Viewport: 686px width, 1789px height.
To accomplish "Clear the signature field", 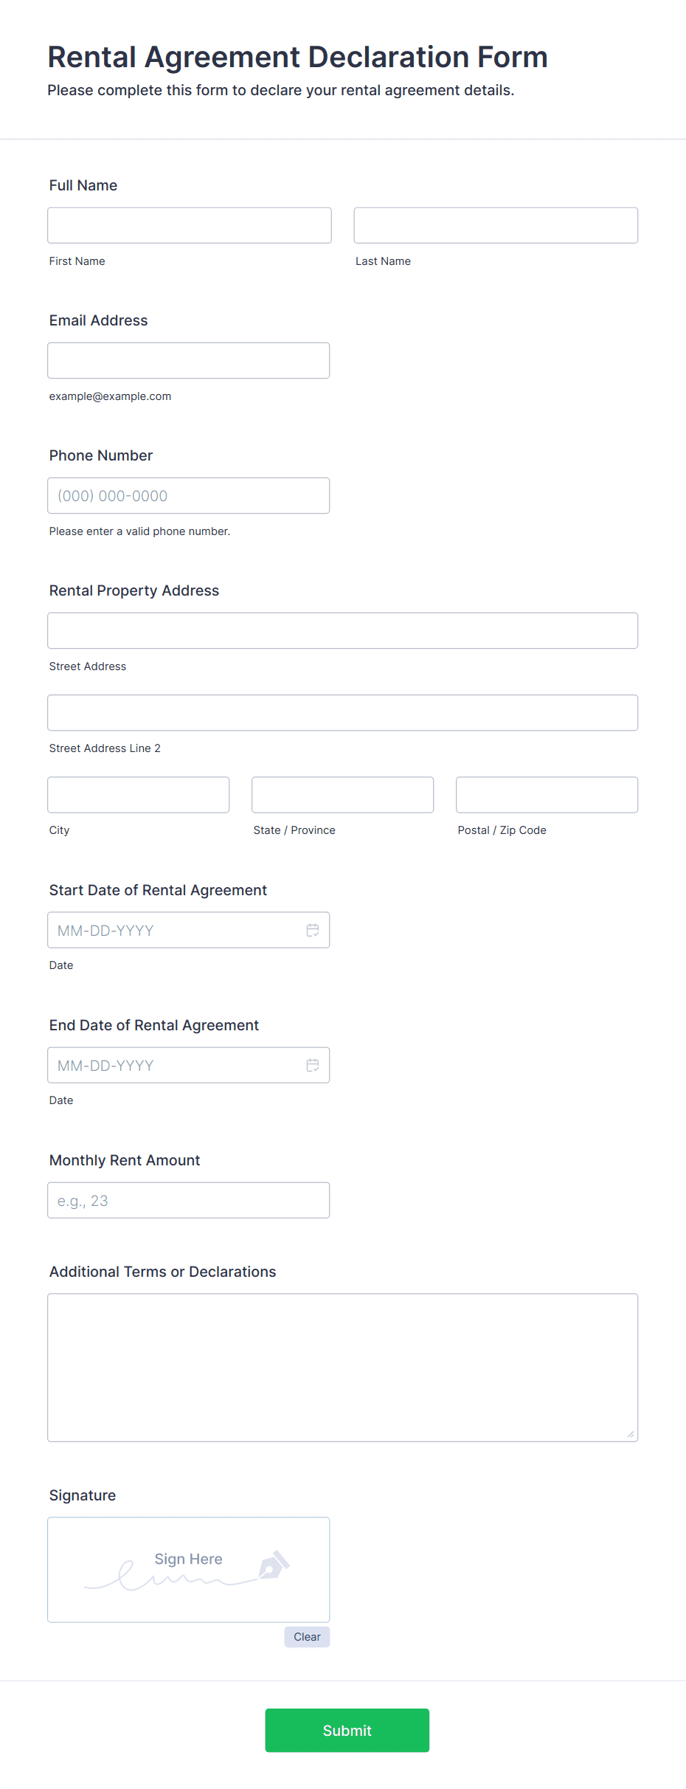I will (306, 1637).
